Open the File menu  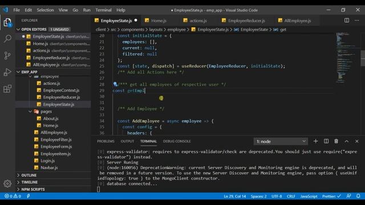[x=17, y=10]
